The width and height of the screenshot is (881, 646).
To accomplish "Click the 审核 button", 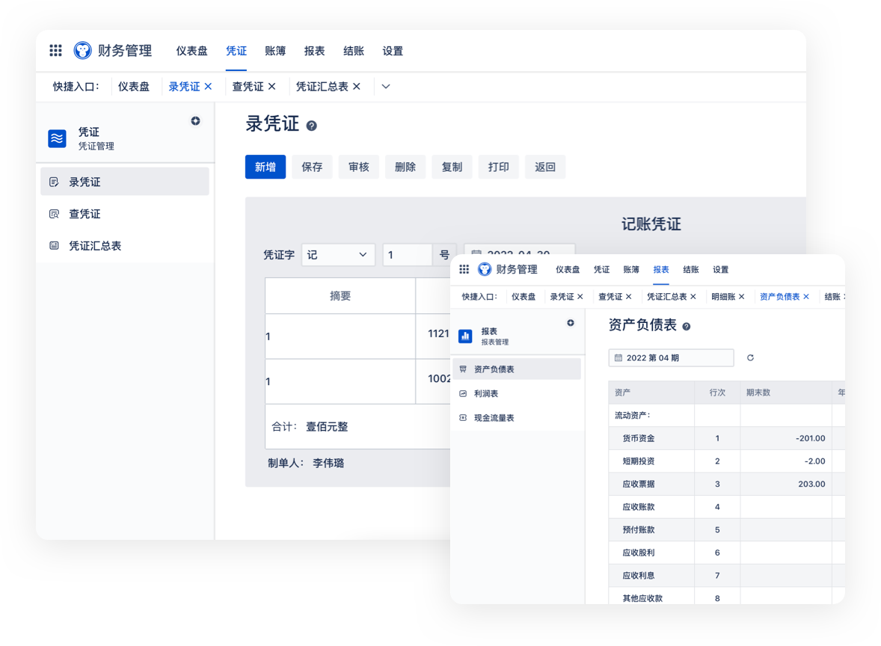I will (x=359, y=167).
